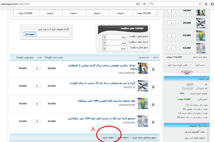Open the saltwater supplements category
Image resolution: width=215 pixels, height=142 pixels.
coord(194,138)
